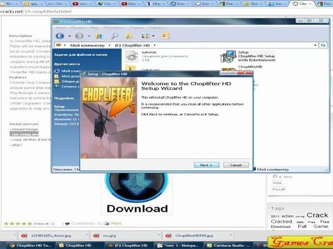Expand the arrow after (F:) Choplifter HD
Screen dimensions: 333x249
pyautogui.click(x=155, y=45)
